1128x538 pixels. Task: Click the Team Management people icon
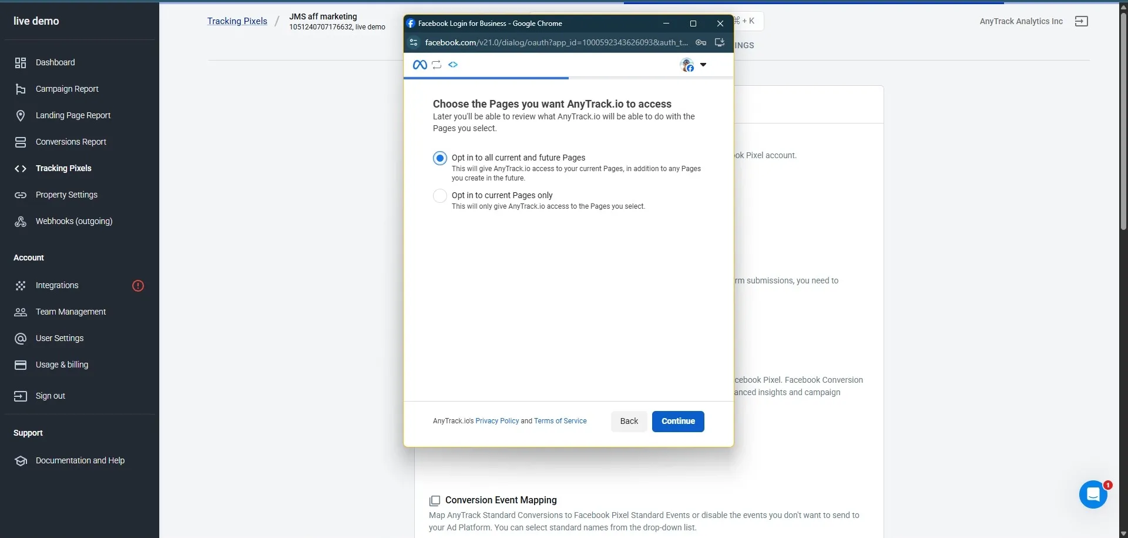click(21, 312)
